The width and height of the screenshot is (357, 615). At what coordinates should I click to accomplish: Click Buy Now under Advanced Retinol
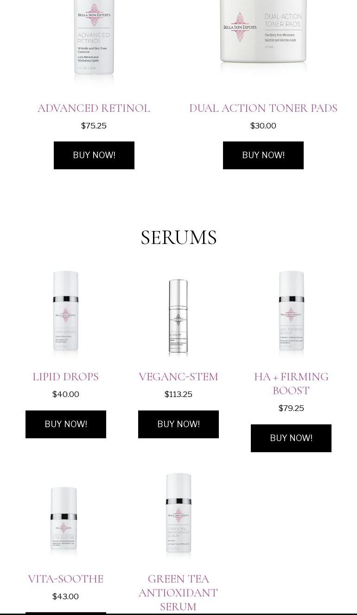pyautogui.click(x=94, y=155)
